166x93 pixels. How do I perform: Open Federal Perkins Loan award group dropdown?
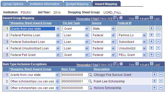pyautogui.click(x=58, y=35)
